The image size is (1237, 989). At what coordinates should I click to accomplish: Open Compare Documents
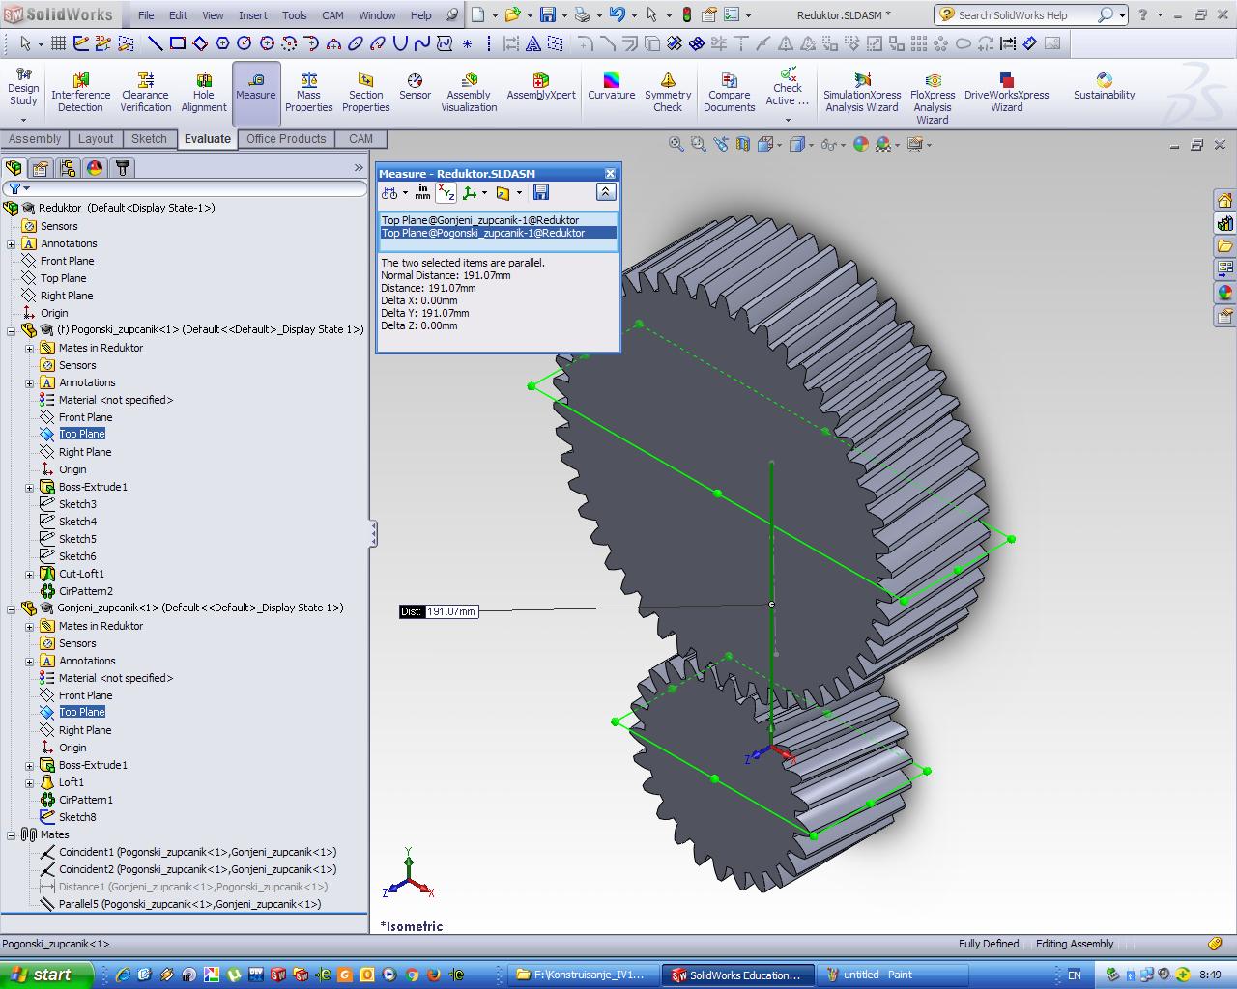729,94
